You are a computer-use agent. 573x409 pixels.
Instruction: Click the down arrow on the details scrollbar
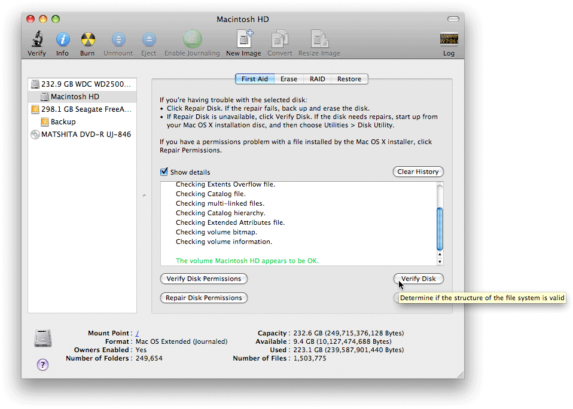point(440,262)
